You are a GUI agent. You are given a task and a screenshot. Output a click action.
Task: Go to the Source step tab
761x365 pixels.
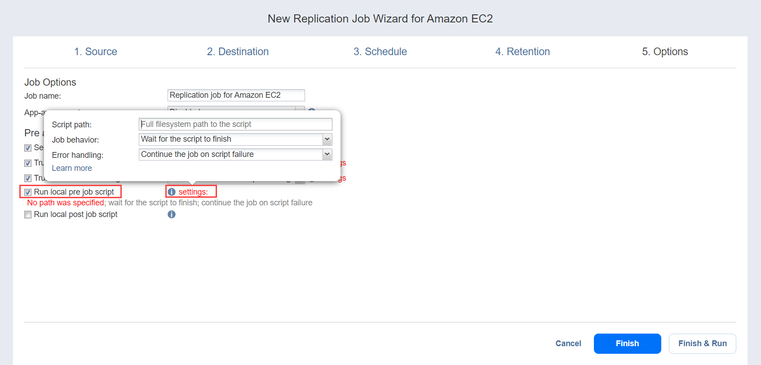tap(96, 52)
